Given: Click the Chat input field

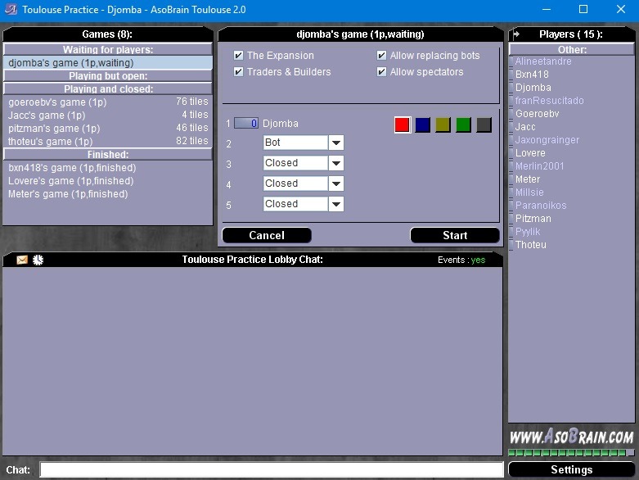Looking at the screenshot, I should 272,470.
